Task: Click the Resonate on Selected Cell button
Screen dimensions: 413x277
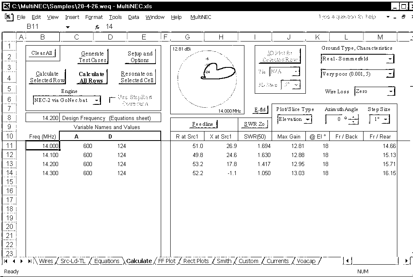Action: (137, 77)
